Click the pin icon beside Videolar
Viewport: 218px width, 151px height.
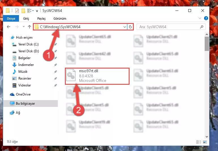click(56, 85)
